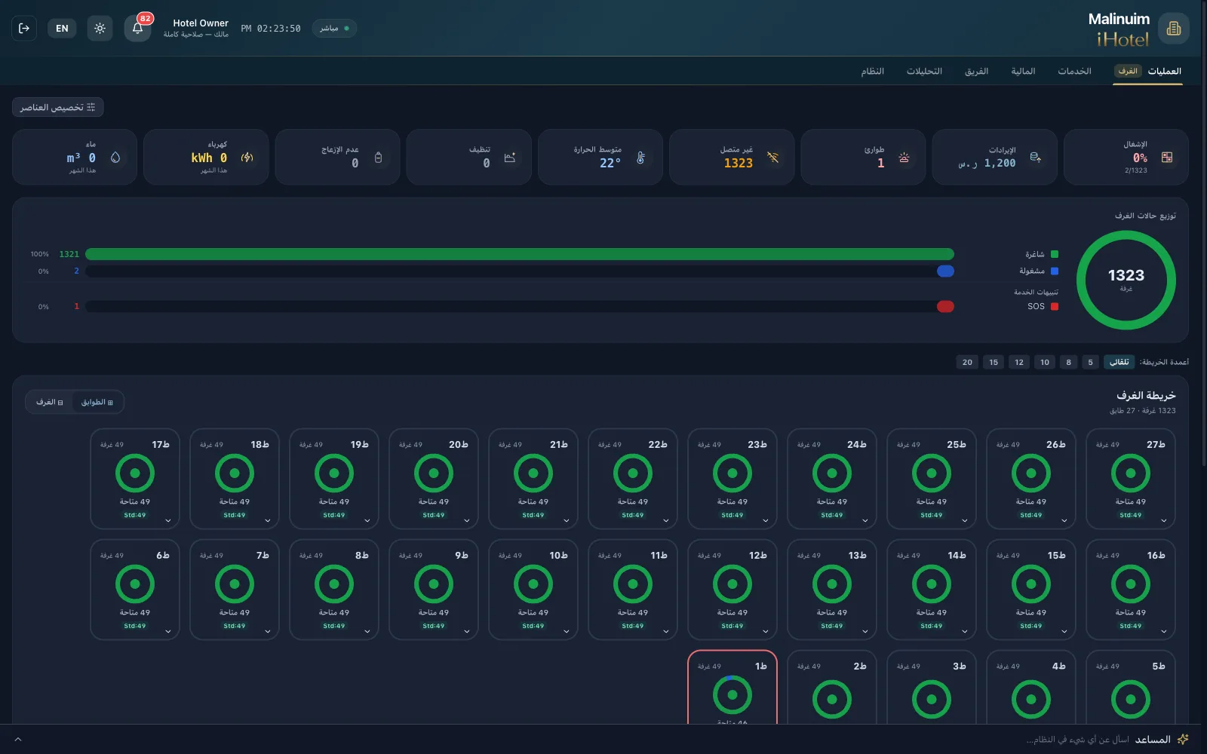1207x754 pixels.
Task: Toggle the light/dark theme sun icon
Action: click(100, 29)
